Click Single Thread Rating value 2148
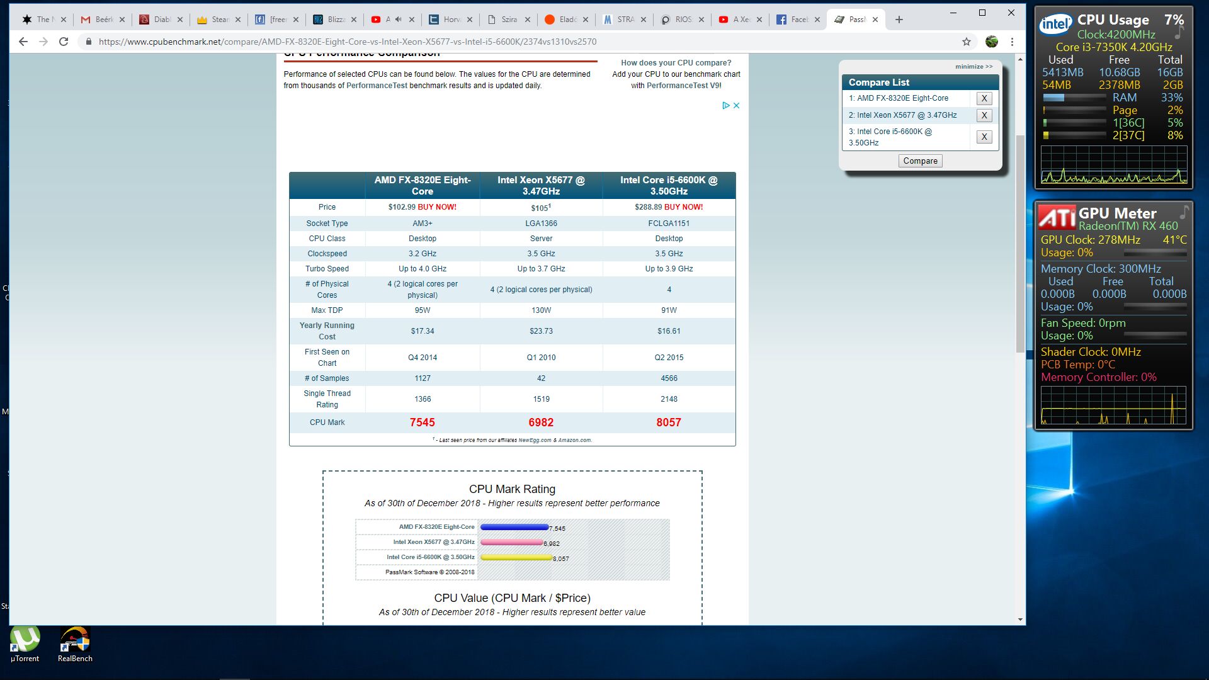1209x680 pixels. (x=669, y=399)
